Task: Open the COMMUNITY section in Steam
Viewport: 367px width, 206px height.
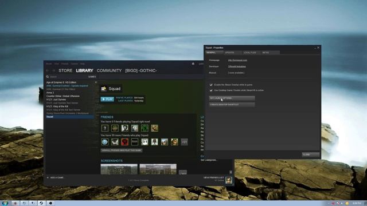Action: [110, 70]
